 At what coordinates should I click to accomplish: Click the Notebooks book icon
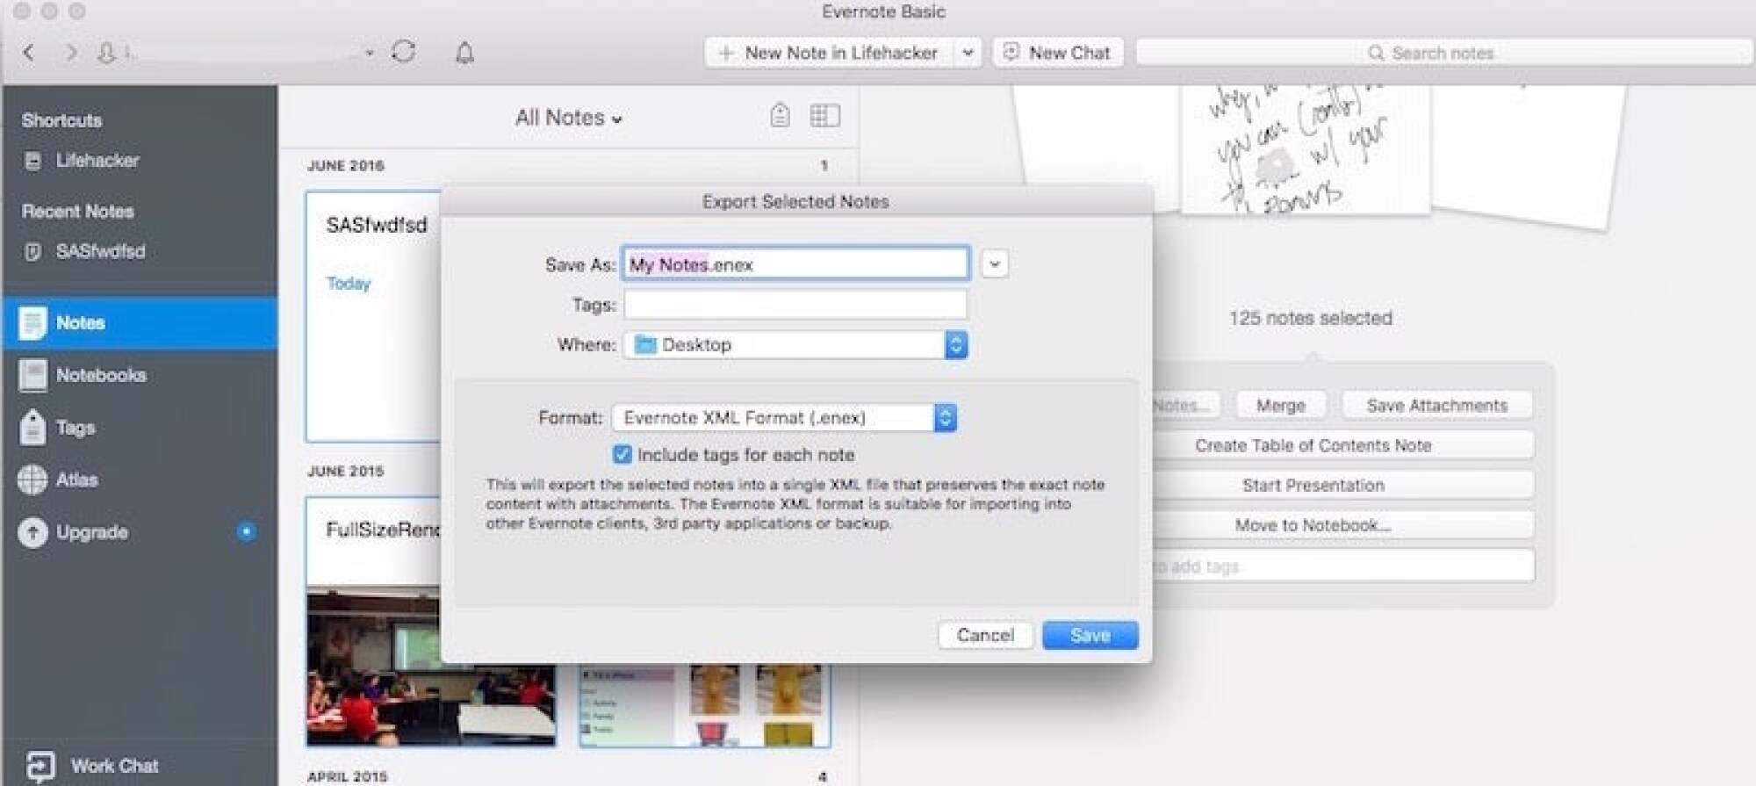pyautogui.click(x=32, y=376)
